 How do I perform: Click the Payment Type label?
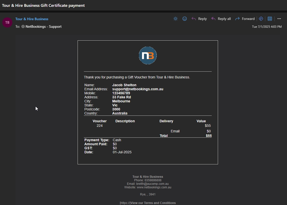coord(97,140)
